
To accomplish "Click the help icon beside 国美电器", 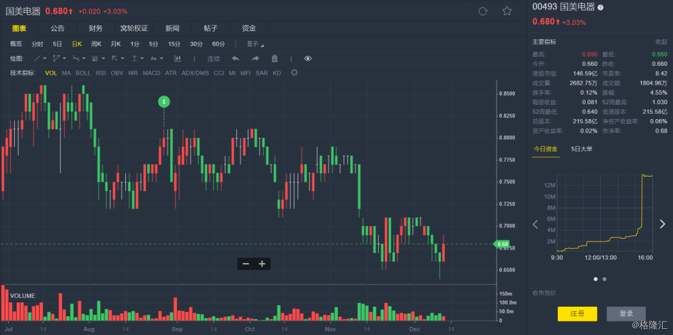I will [600, 7].
